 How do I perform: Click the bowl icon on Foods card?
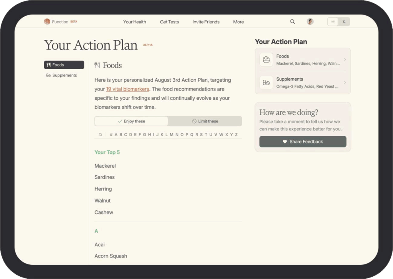(x=266, y=59)
